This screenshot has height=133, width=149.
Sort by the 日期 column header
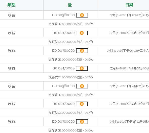coord(129,5)
